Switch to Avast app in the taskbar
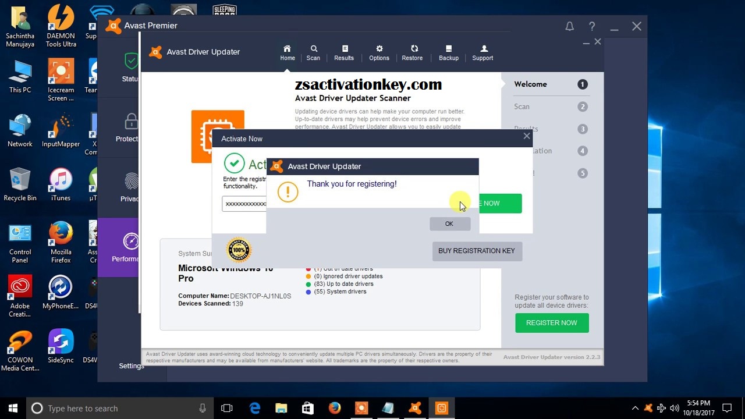 [415, 408]
